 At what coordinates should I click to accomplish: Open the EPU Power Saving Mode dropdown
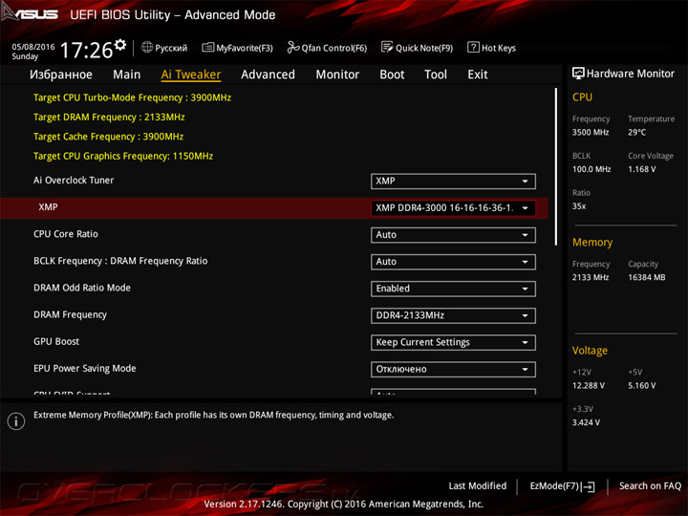coord(453,369)
